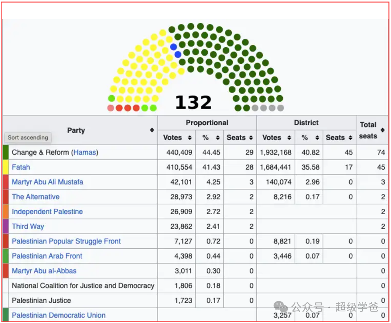Sort by District percentage column arrows
The width and height of the screenshot is (391, 323).
[x=317, y=138]
